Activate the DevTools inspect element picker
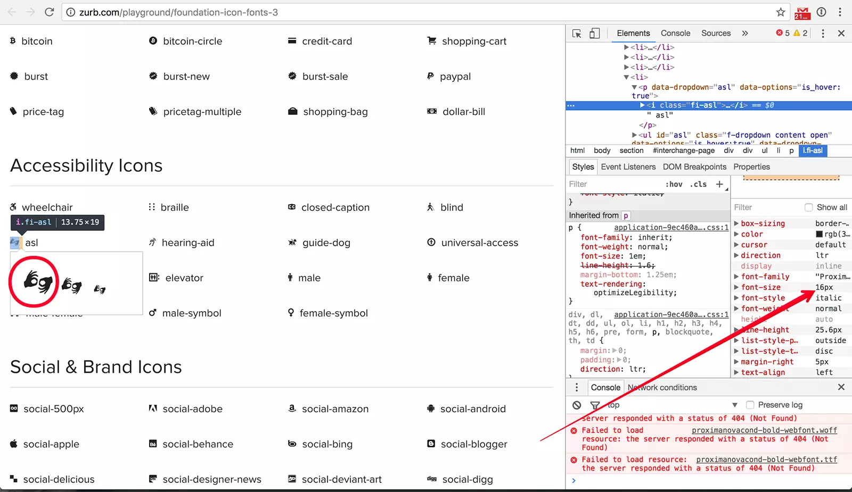Screen dimensions: 852x492 click(577, 34)
